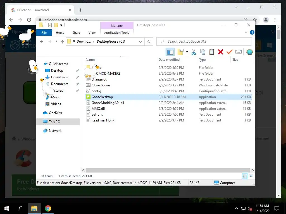286x214 pixels.
Task: Select the GooseDesktop application icon
Action: tap(88, 97)
